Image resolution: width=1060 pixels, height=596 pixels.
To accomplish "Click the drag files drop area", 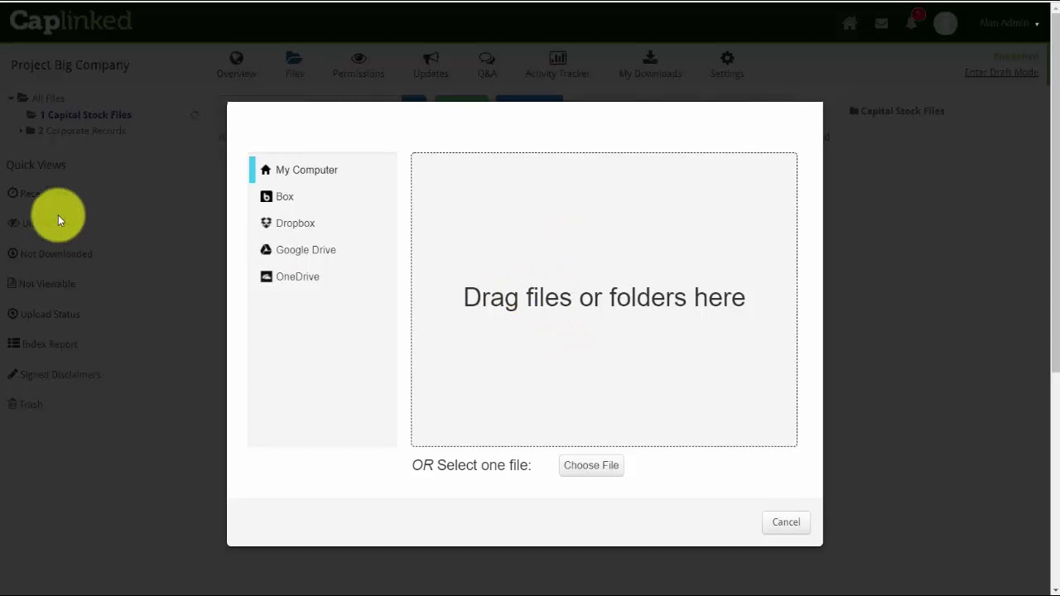I will click(604, 300).
